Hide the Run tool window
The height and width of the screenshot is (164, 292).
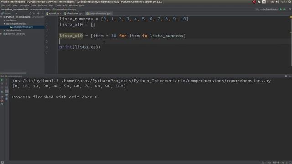click(290, 76)
